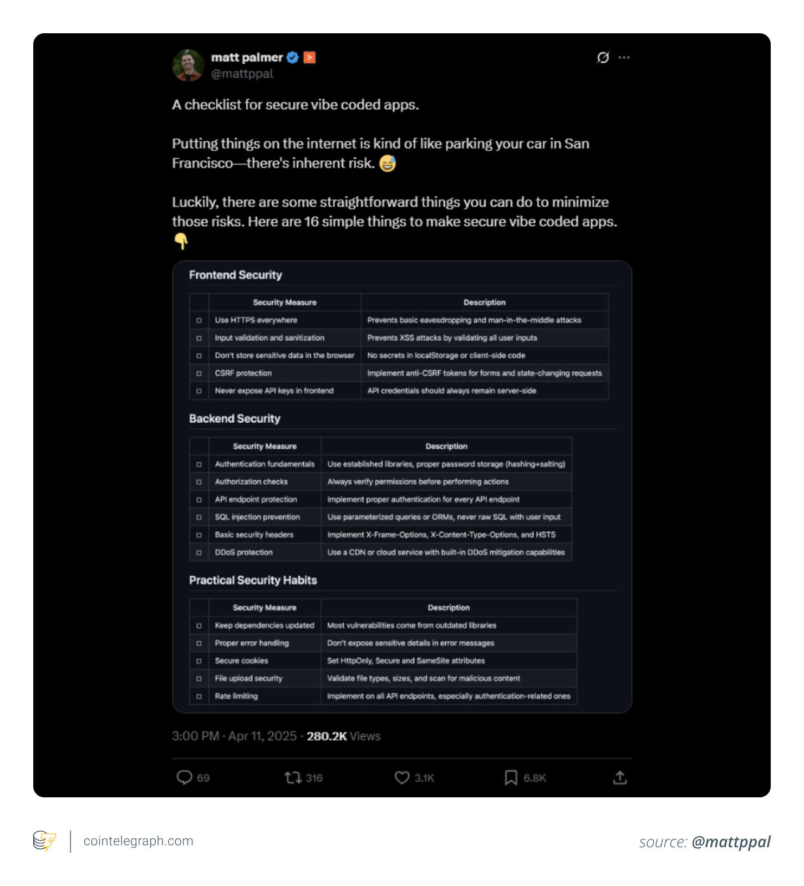Click the blue verified badge next to matt palmer
The width and height of the screenshot is (804, 886).
292,57
